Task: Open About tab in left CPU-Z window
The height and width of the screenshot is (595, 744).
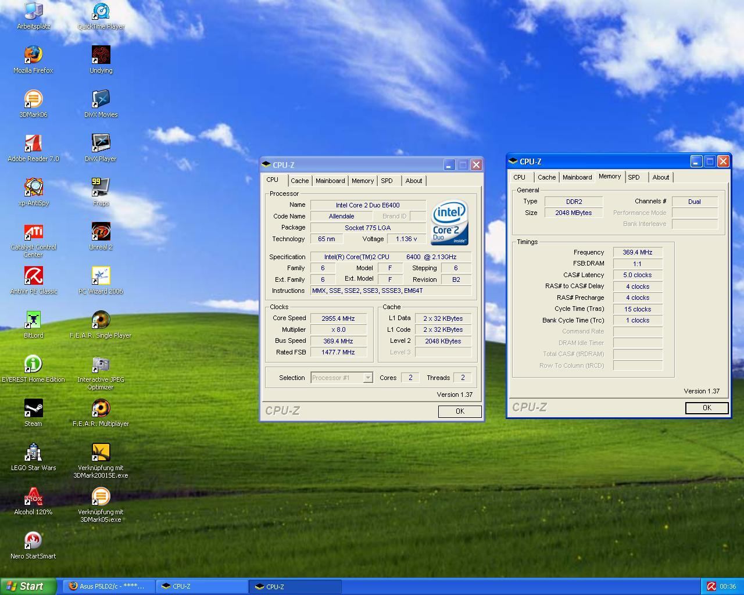Action: [x=414, y=181]
